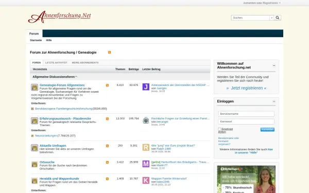309x193 pixels.
Task: Click the Kennwort input field
Action: pyautogui.click(x=246, y=121)
